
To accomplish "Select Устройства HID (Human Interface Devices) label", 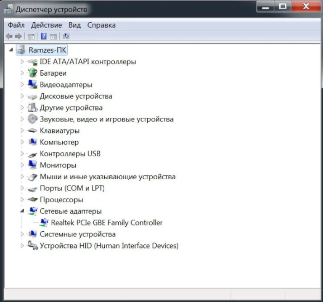I will coord(109,246).
